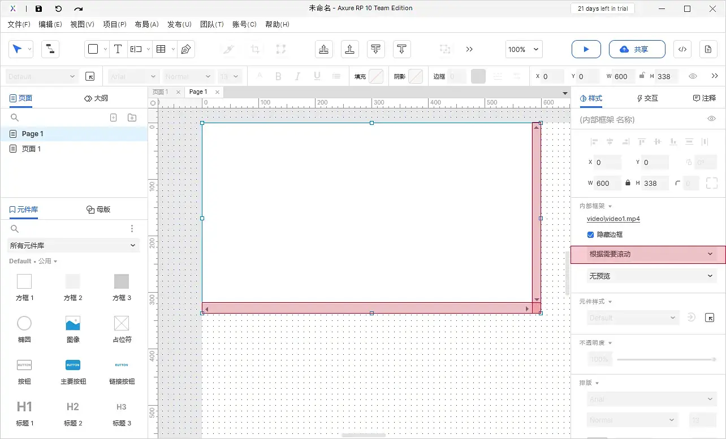The width and height of the screenshot is (726, 439).
Task: Expand the 所有元件库 library dropdown
Action: click(x=74, y=245)
